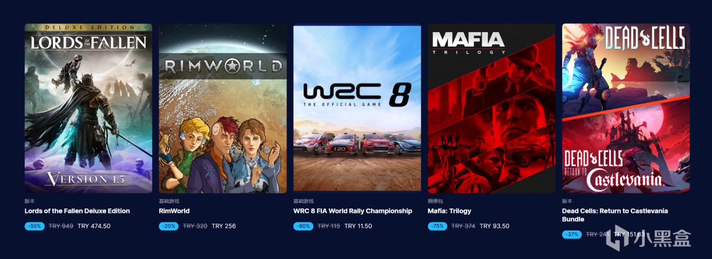This screenshot has height=259, width=712.
Task: Click the -90% discount badge
Action: coord(303,226)
